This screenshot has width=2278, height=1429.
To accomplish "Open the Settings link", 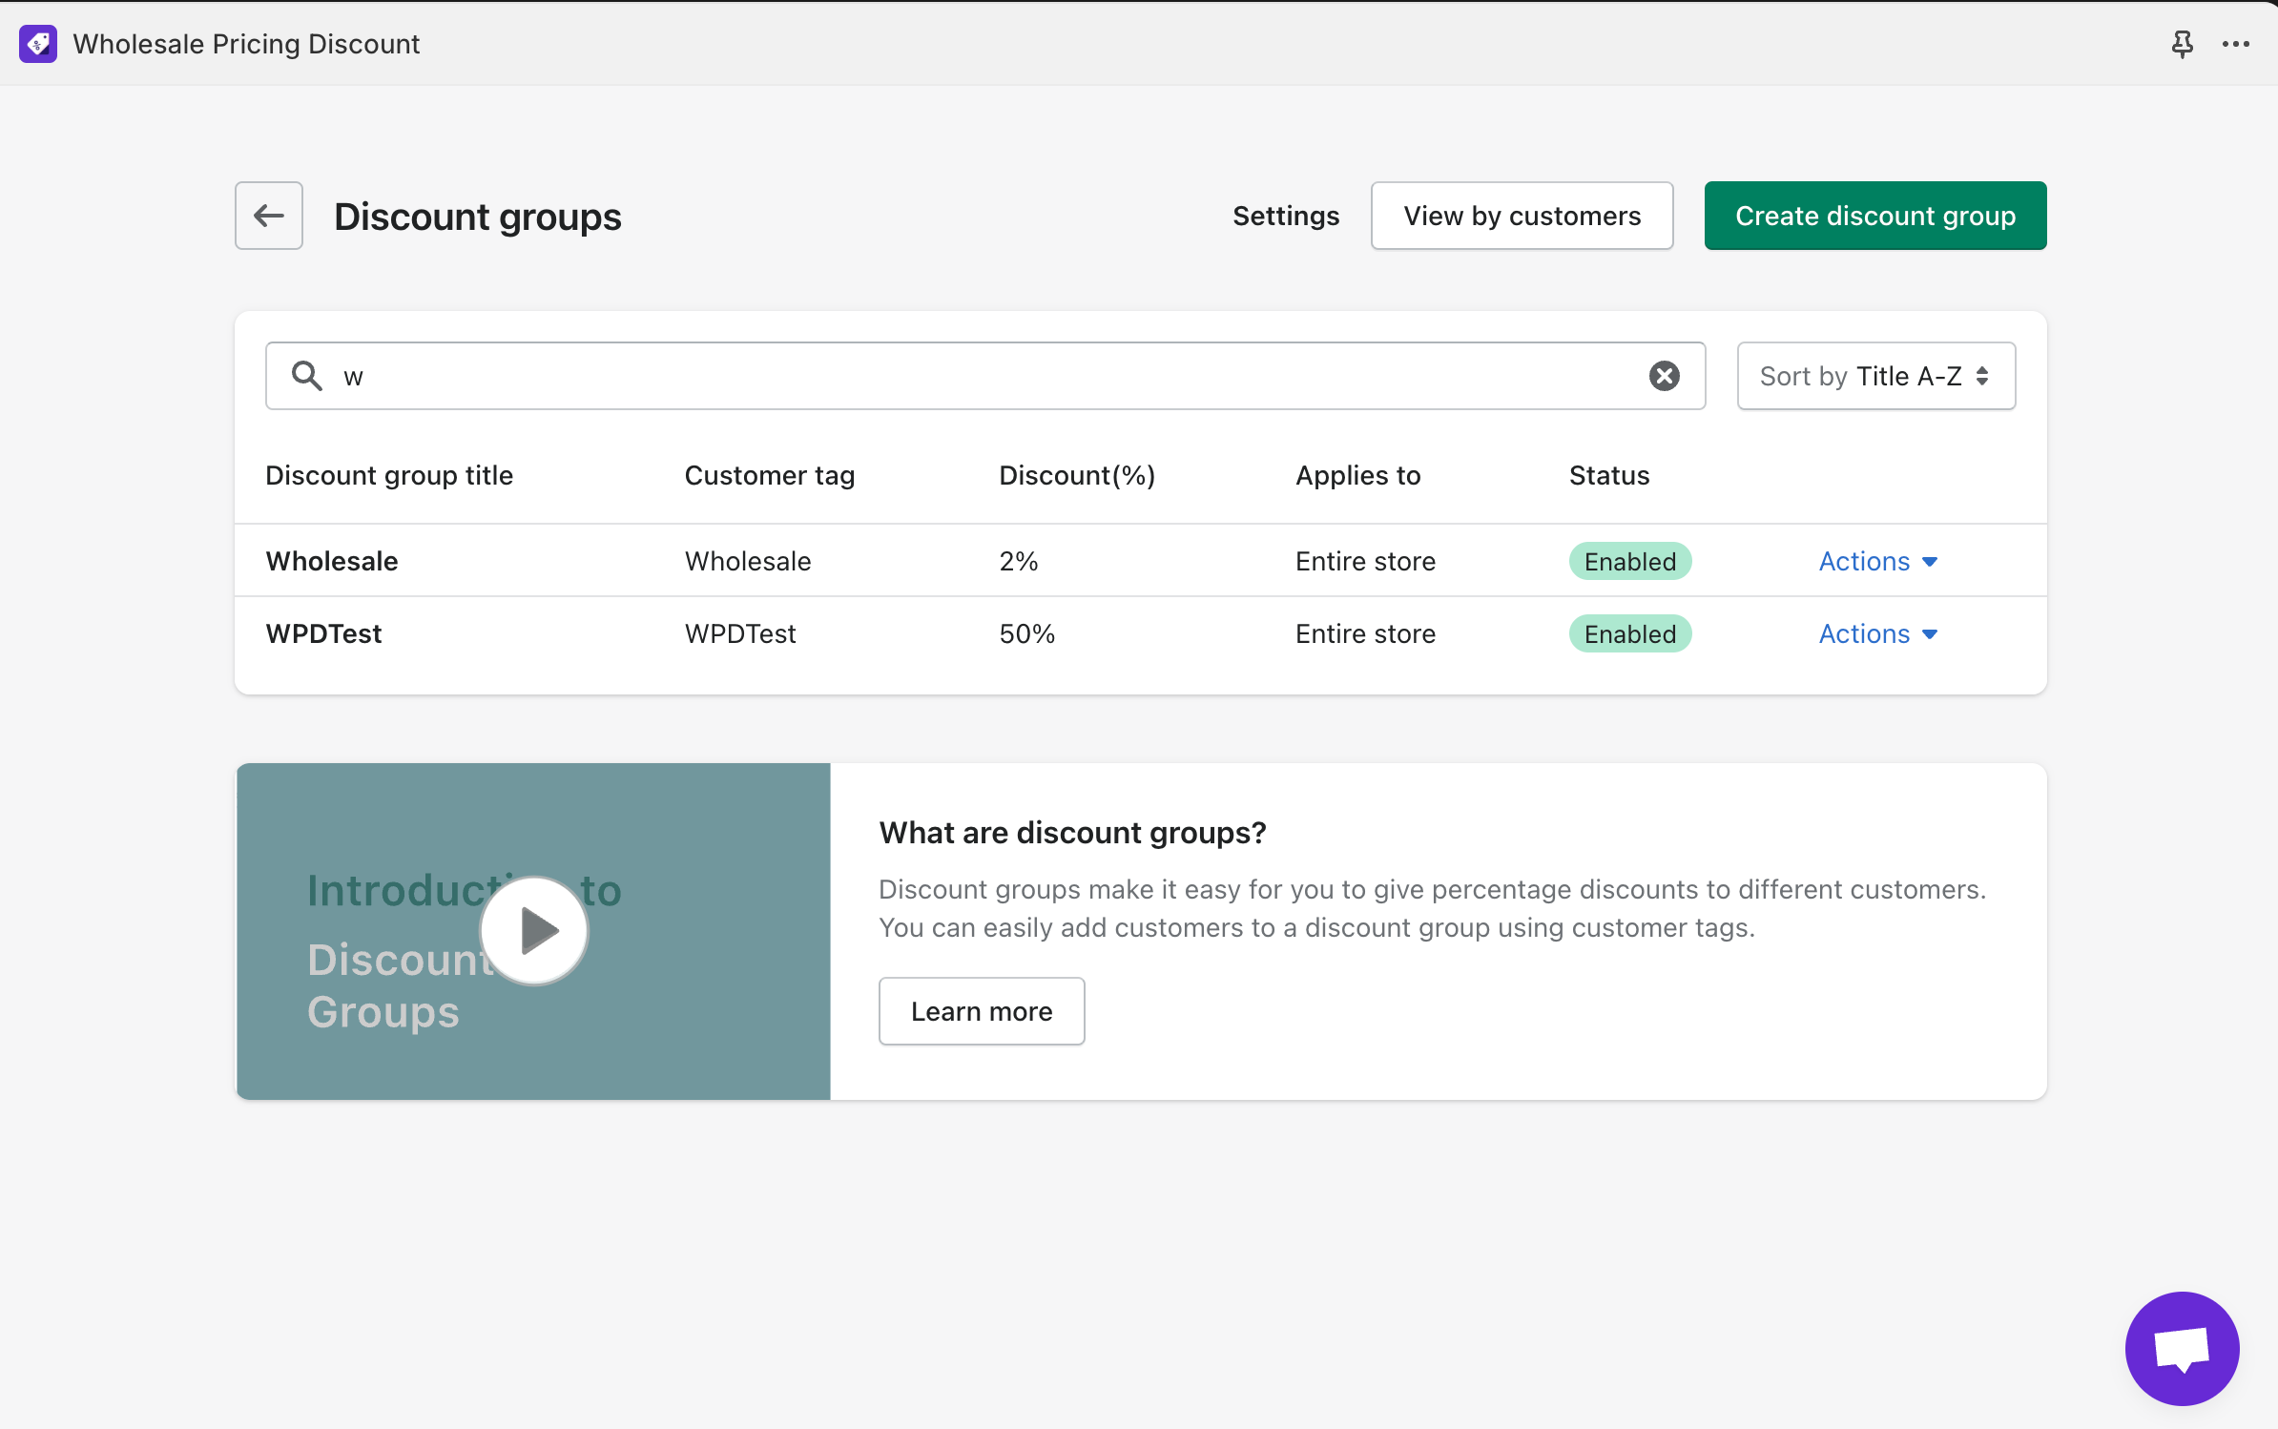I will tap(1286, 216).
